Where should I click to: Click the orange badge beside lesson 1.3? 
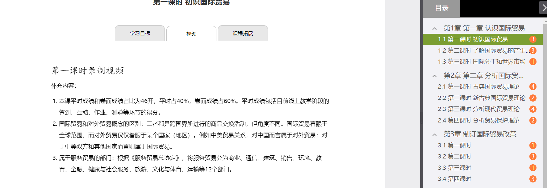(x=533, y=62)
